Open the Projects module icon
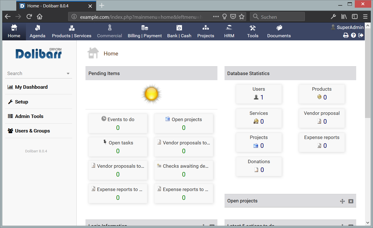 [206, 28]
